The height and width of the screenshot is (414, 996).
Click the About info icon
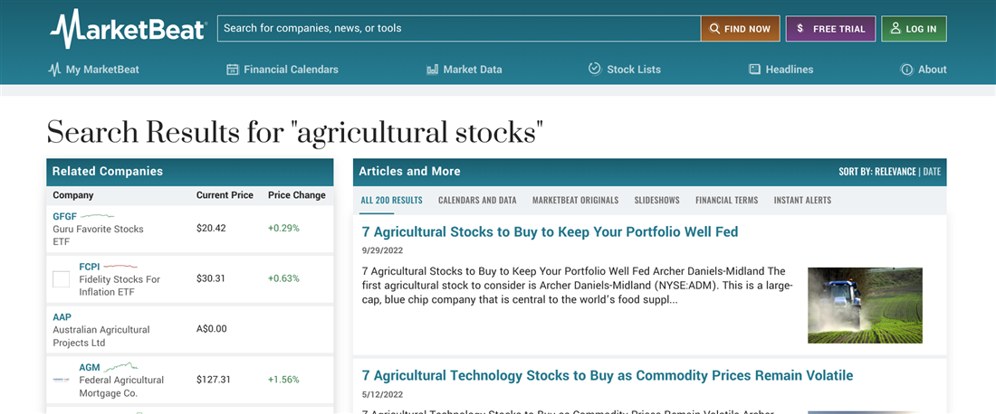coord(906,70)
